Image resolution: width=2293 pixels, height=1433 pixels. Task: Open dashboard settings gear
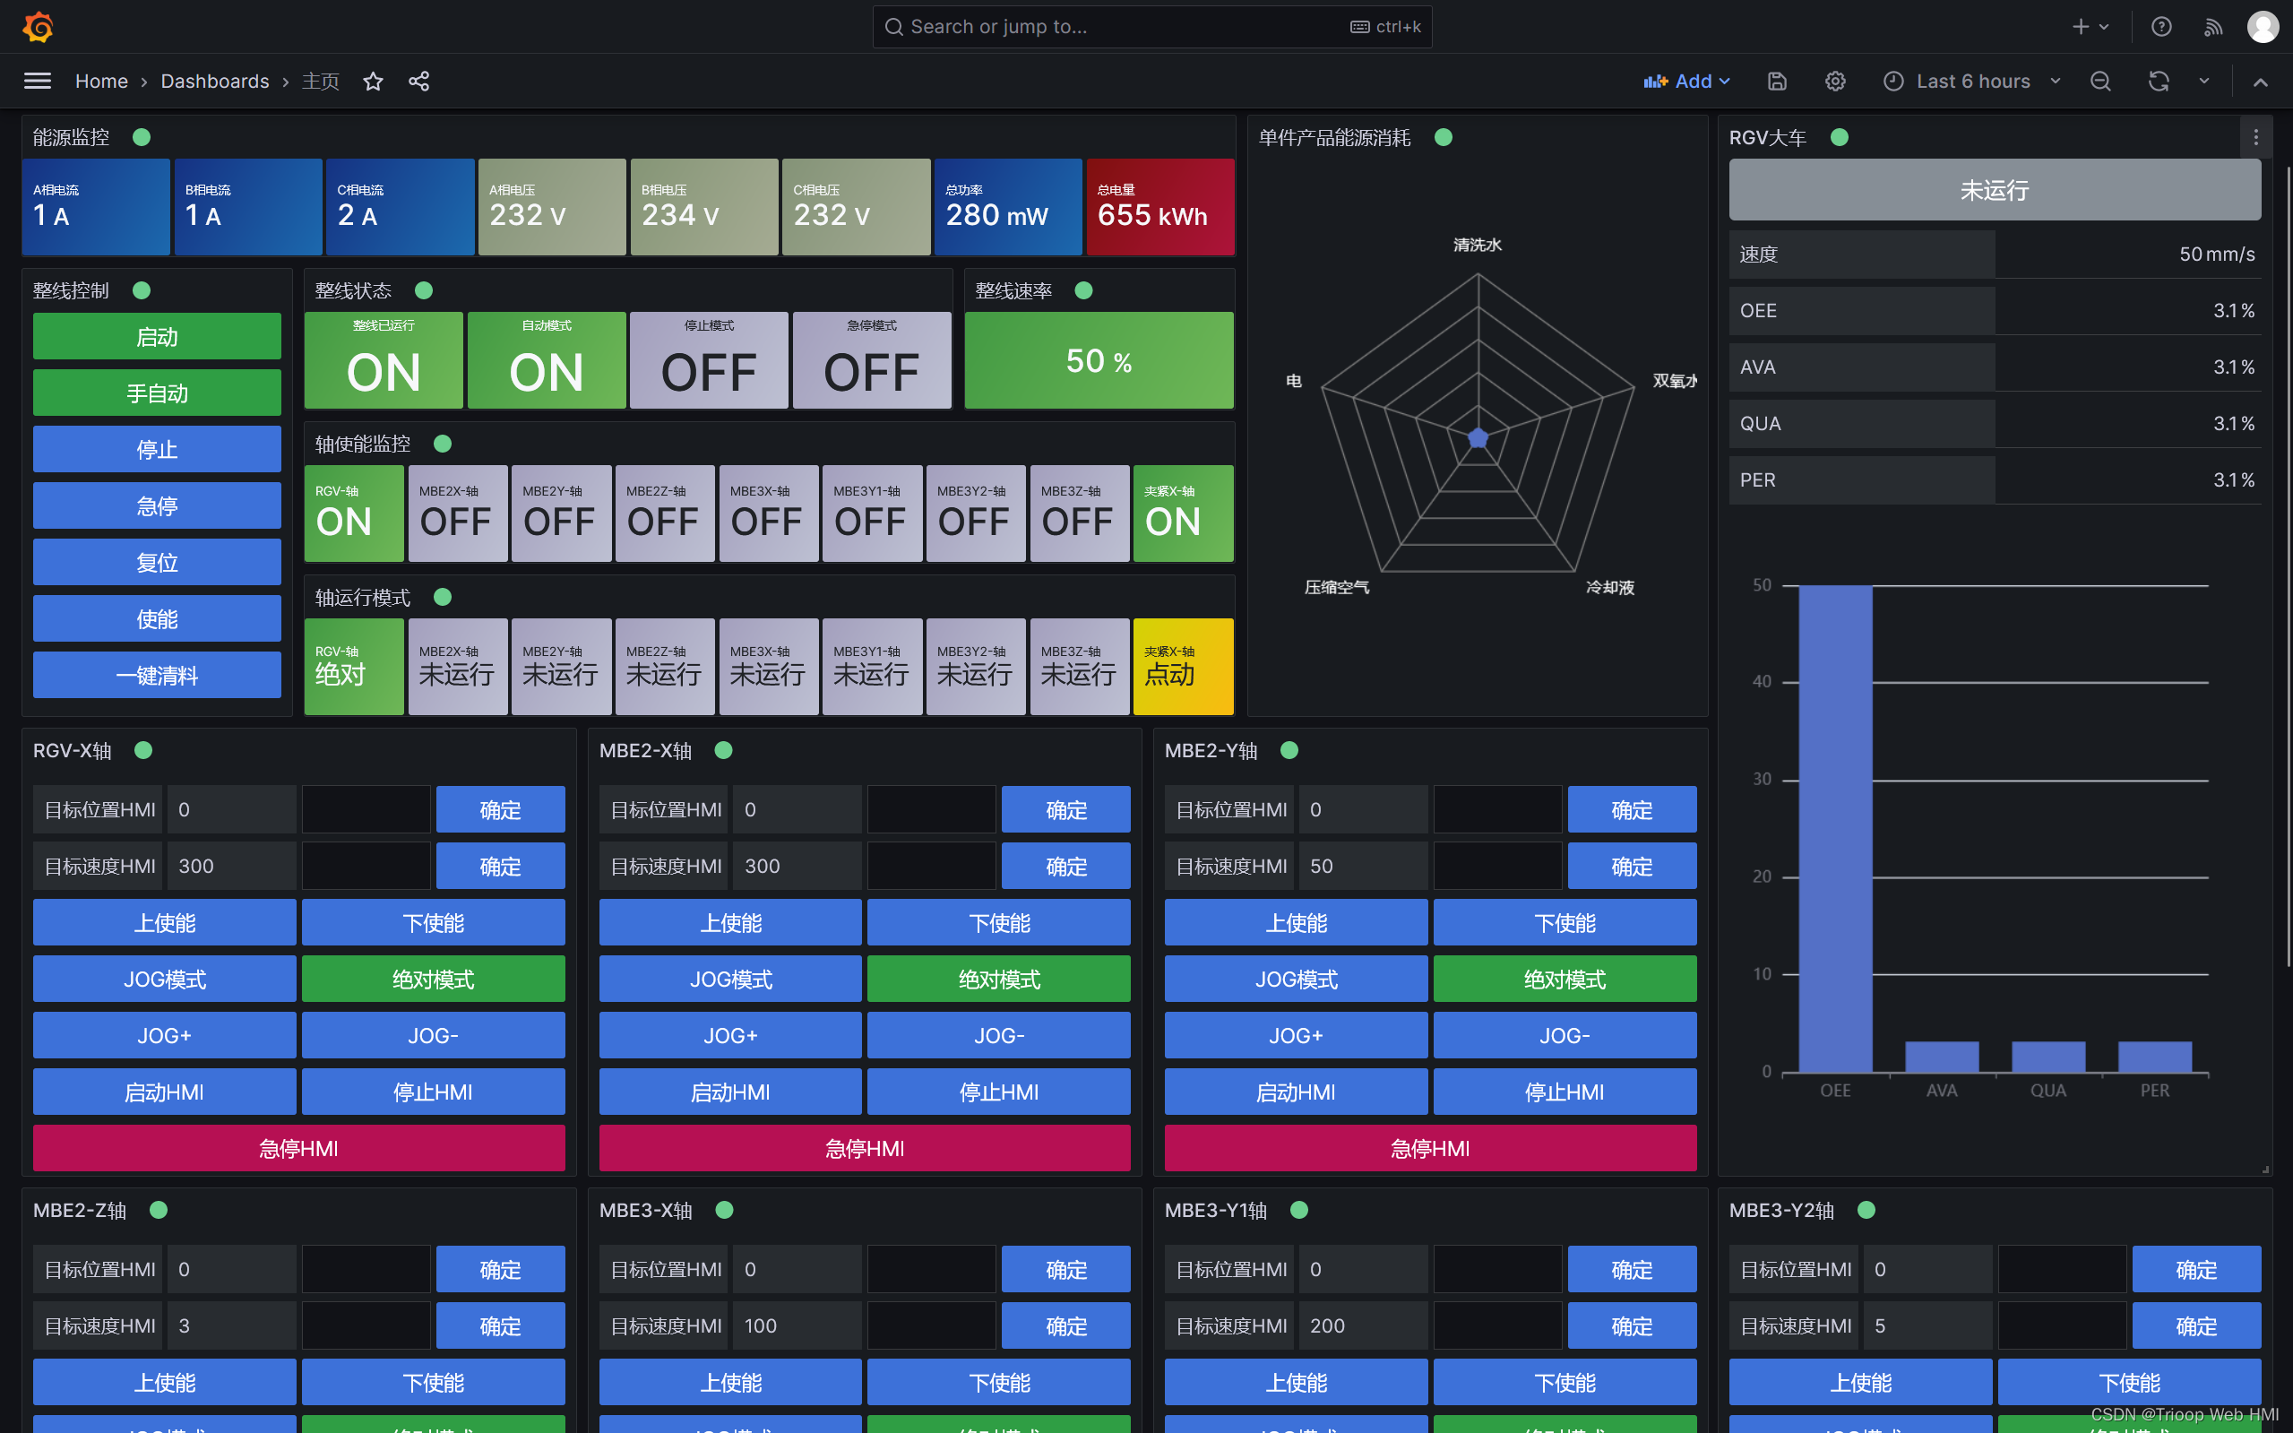[1835, 82]
